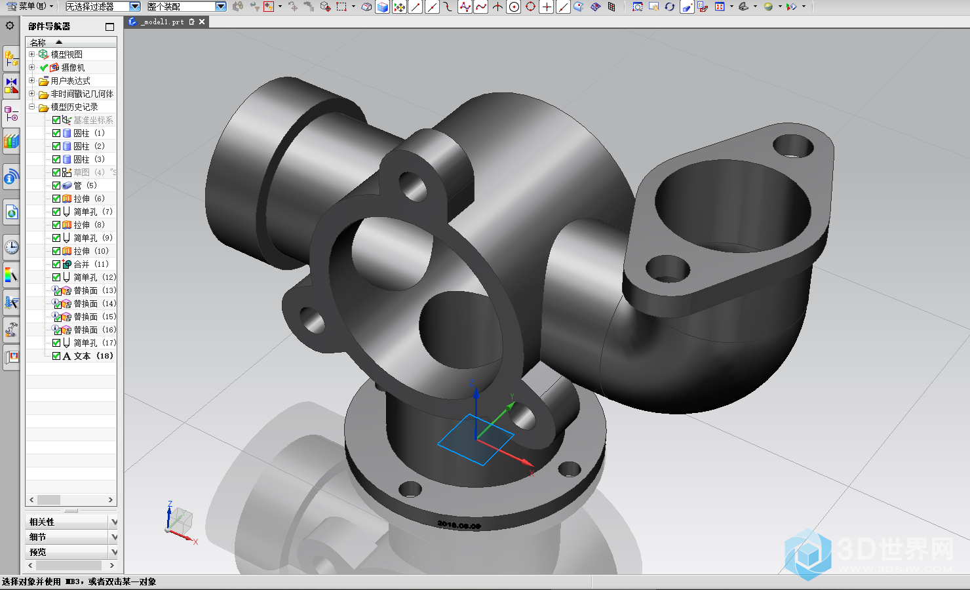Image resolution: width=970 pixels, height=590 pixels.
Task: Open the HD3D tools info icon
Action: point(11,177)
